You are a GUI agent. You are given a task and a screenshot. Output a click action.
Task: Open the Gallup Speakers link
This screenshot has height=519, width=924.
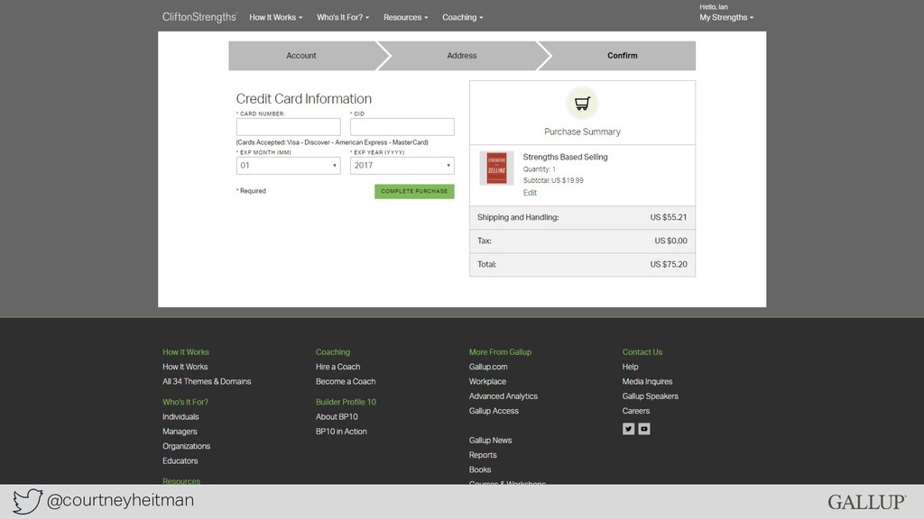(650, 396)
